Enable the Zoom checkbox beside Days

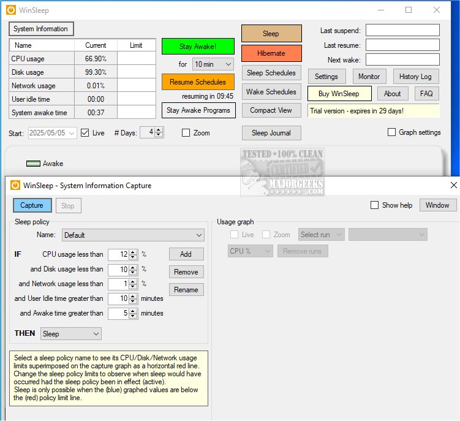186,133
